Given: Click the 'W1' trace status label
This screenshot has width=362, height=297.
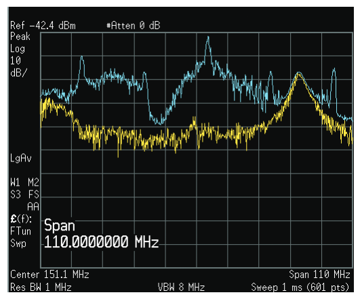Looking at the screenshot, I should point(15,182).
